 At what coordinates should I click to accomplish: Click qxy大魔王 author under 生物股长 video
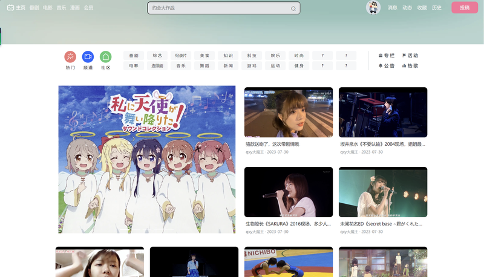click(x=255, y=232)
